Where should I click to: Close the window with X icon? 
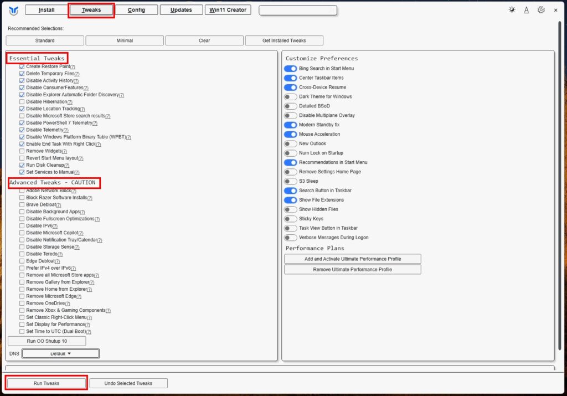click(x=555, y=10)
